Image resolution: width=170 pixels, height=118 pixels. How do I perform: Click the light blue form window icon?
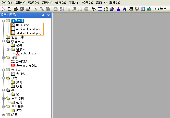coord(143,9)
